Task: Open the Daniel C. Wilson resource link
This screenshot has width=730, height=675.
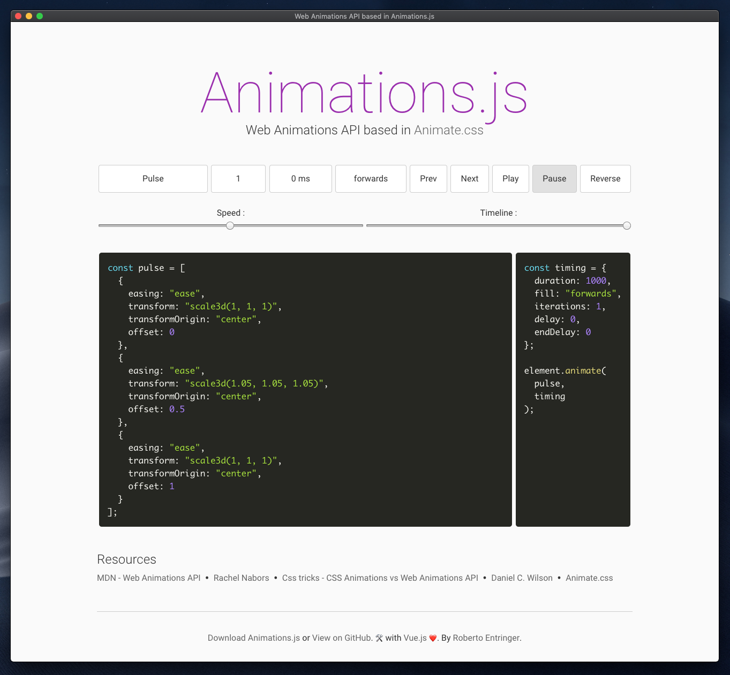Action: 522,578
